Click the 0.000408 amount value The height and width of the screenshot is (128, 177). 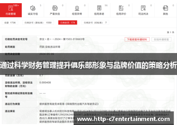coord(45,82)
